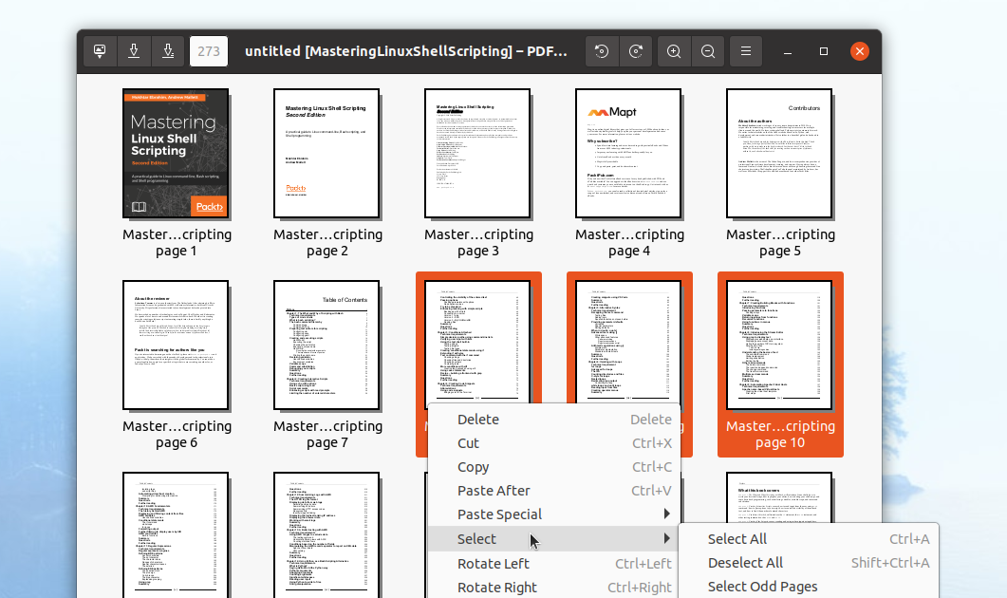Choose Copy from the context menu
Viewport: 1007px width, 598px height.
(x=554, y=467)
